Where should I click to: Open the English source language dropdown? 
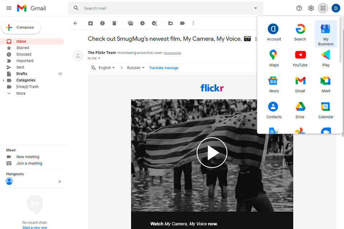point(107,68)
